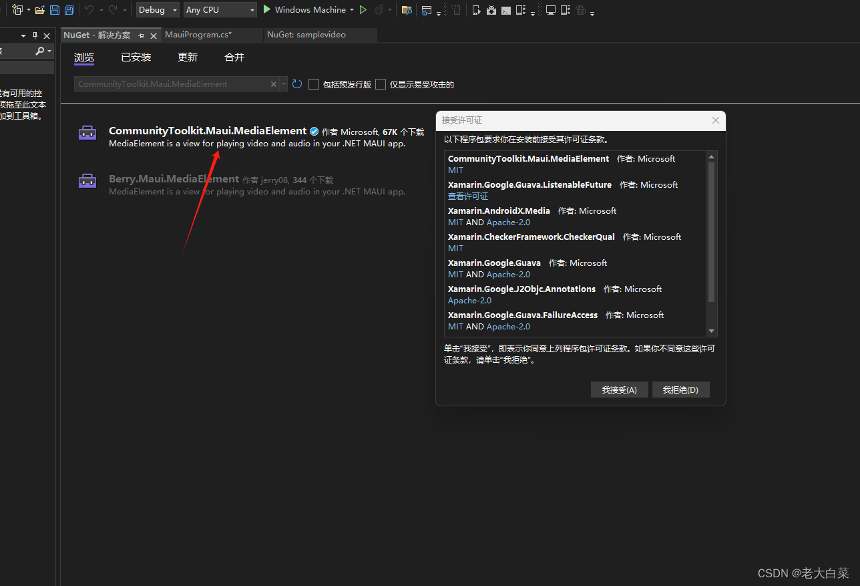Click the device icon after toolbar separator
The width and height of the screenshot is (860, 586).
476,9
